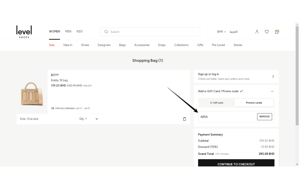Click the Grand Total amount 285.68 BHD
Viewport: 299px width, 189px height.
coord(266,154)
